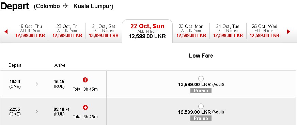
Task: Click the 10:30 flight total duration text
Action: (x=85, y=89)
